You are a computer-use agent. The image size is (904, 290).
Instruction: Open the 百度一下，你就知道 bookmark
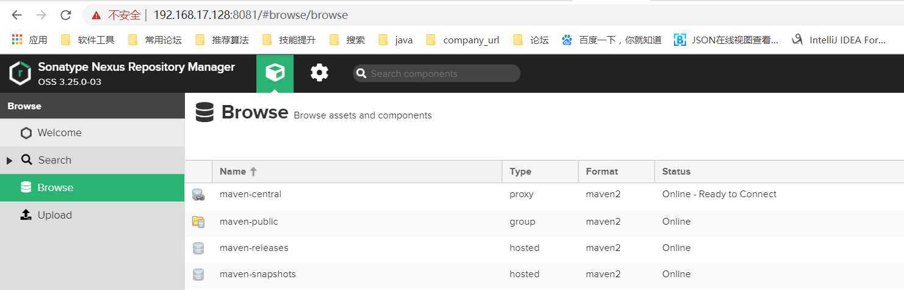tap(612, 40)
